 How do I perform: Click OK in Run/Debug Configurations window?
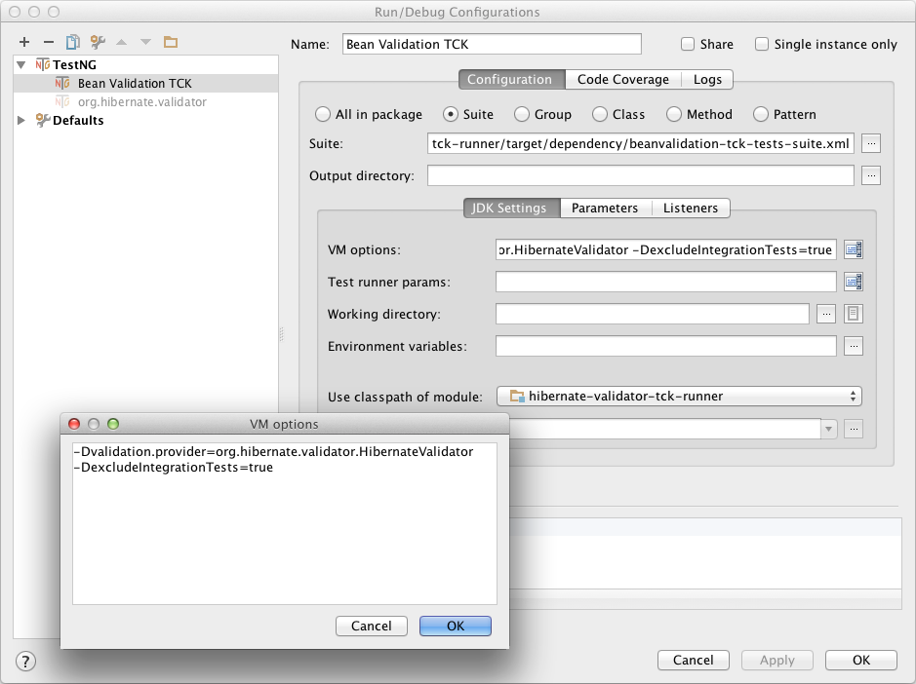point(861,660)
